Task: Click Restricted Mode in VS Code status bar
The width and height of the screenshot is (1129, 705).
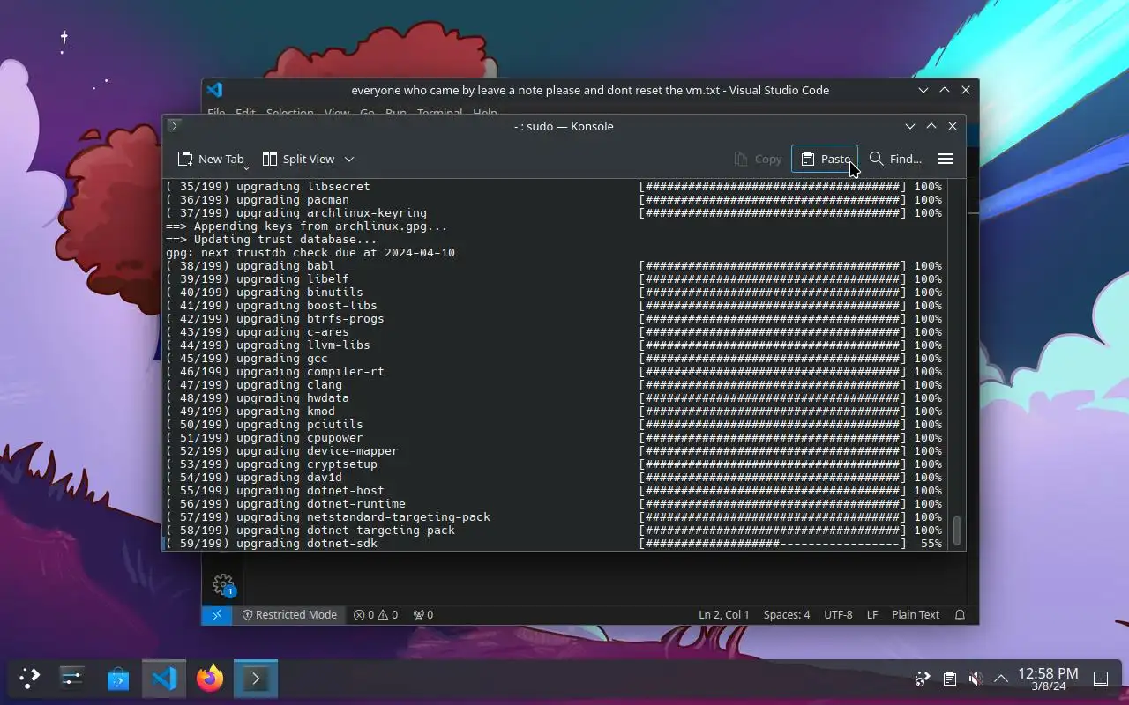Action: click(x=289, y=614)
